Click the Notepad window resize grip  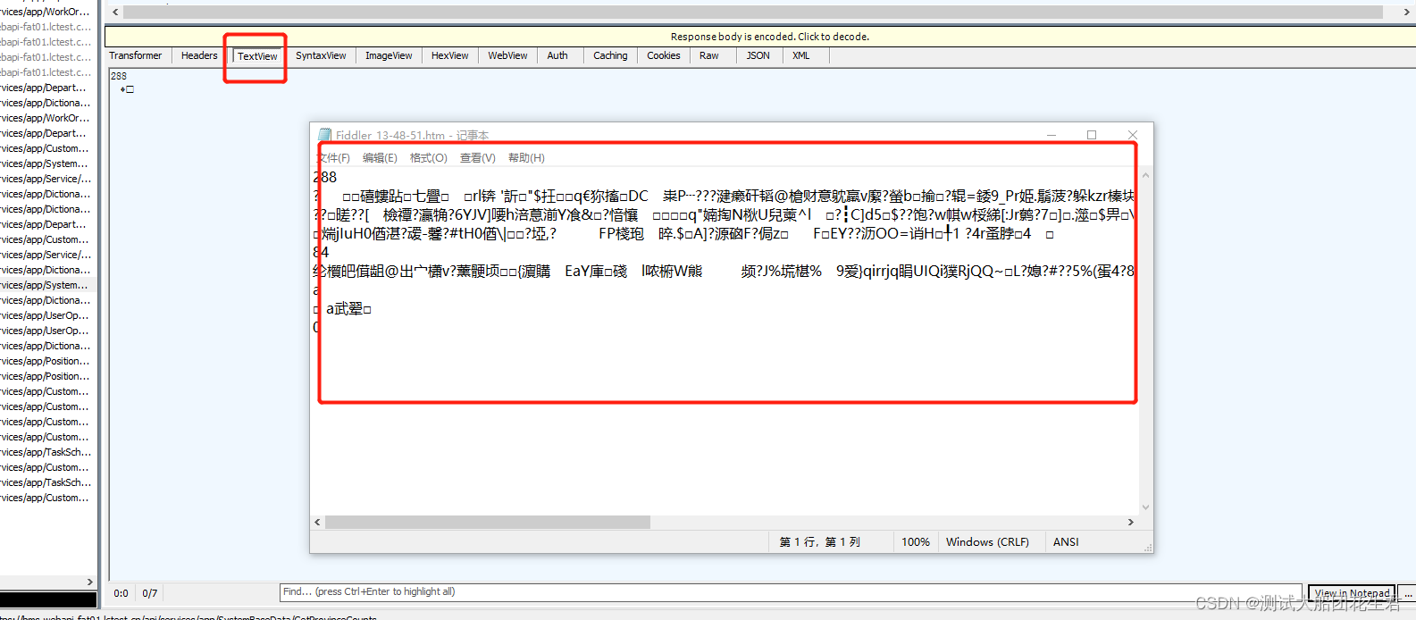pos(1147,548)
